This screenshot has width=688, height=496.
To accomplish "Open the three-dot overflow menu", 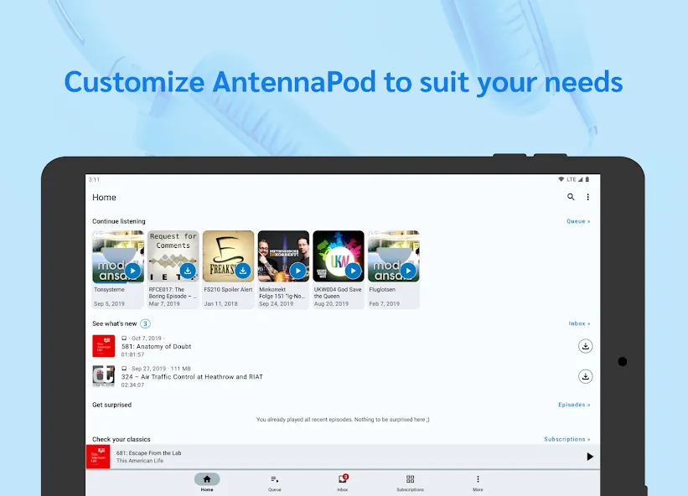I will (x=588, y=197).
